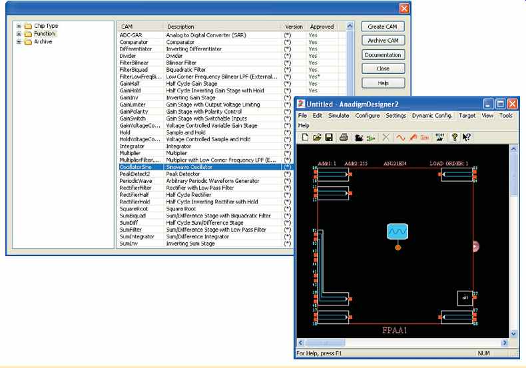
Task: Open the Simulate menu
Action: point(339,115)
